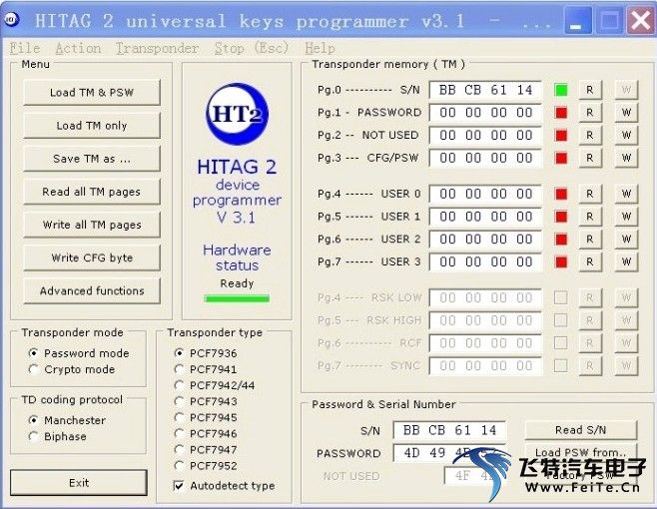Image resolution: width=657 pixels, height=509 pixels.
Task: Write Pg.7 USER 3 with W button
Action: [x=626, y=261]
